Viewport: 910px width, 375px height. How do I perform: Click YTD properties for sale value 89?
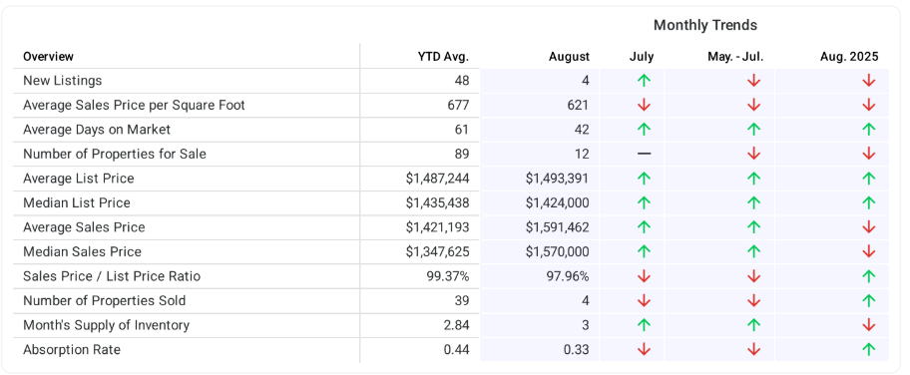462,154
